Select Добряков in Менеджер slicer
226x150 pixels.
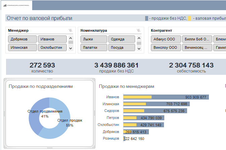coord(22,39)
